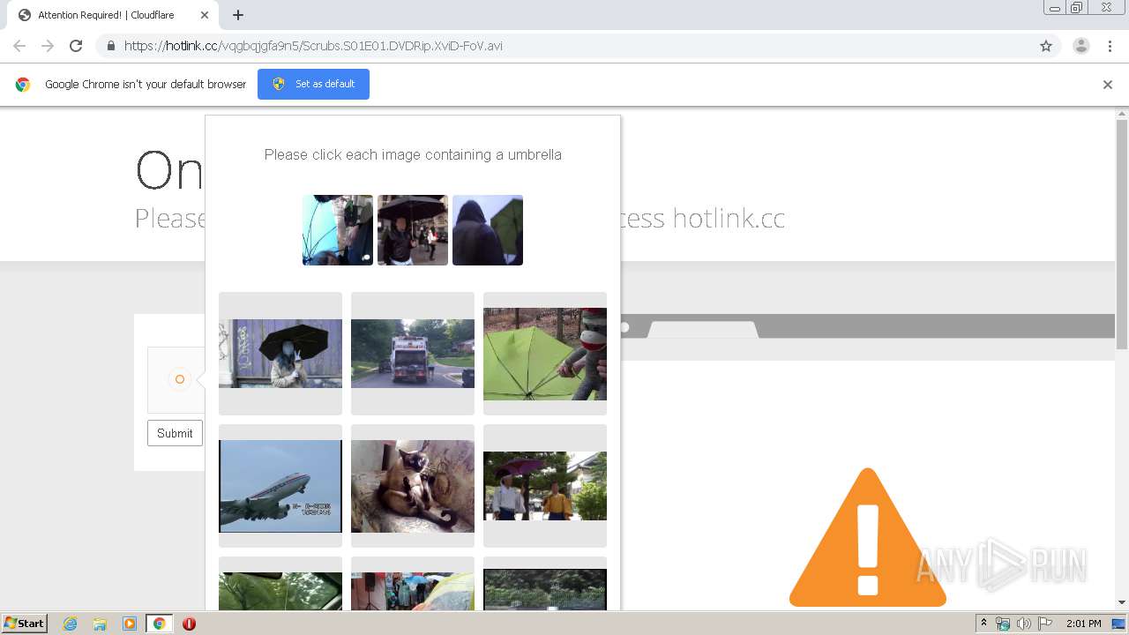Reload the current page
The image size is (1129, 635).
[76, 46]
